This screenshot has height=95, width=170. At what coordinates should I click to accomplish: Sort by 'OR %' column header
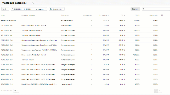[123, 15]
